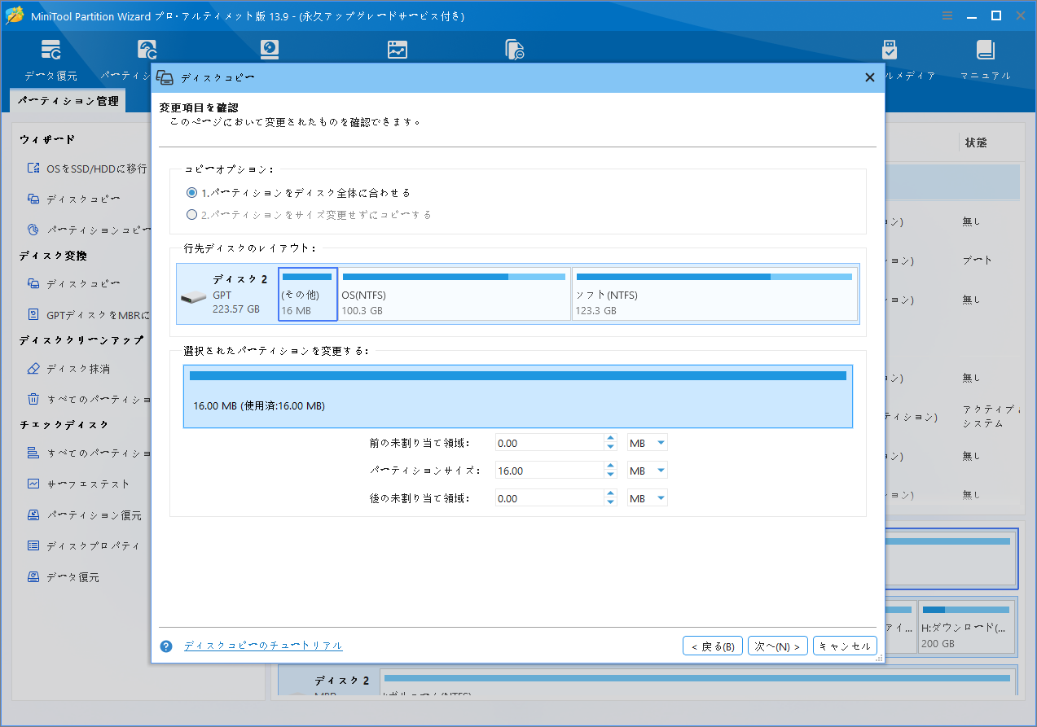Select OSをSSD/HDDに移行 in sidebar
This screenshot has width=1037, height=727.
pos(87,169)
